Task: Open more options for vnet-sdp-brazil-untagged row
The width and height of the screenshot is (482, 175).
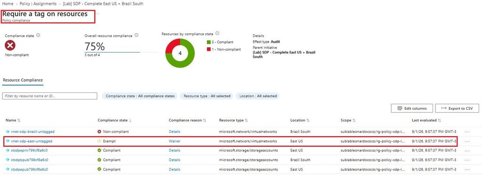Action: 467,132
